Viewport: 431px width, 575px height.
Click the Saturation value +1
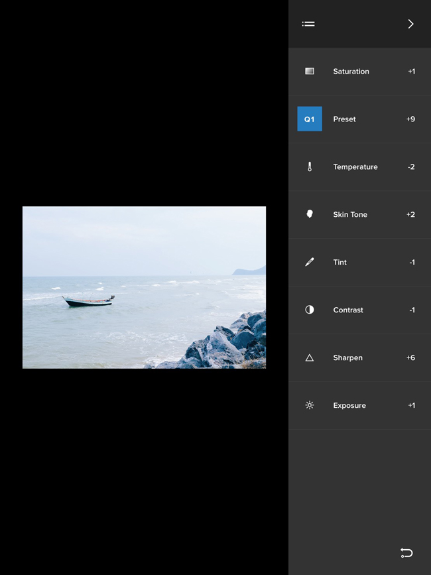pos(412,72)
